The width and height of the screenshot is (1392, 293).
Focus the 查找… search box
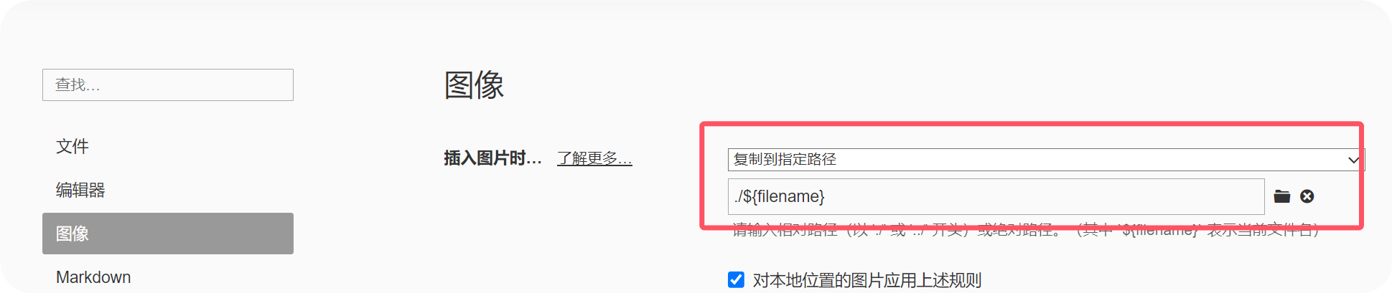click(x=168, y=85)
